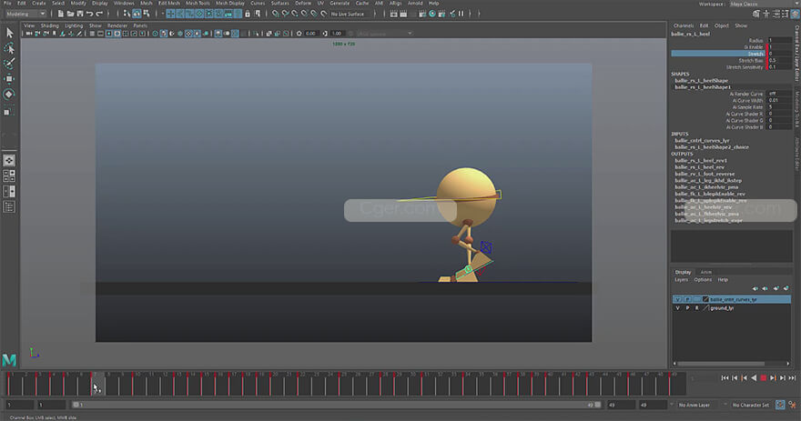
Task: Select the arrow Select tool in toolbox
Action: click(x=9, y=33)
